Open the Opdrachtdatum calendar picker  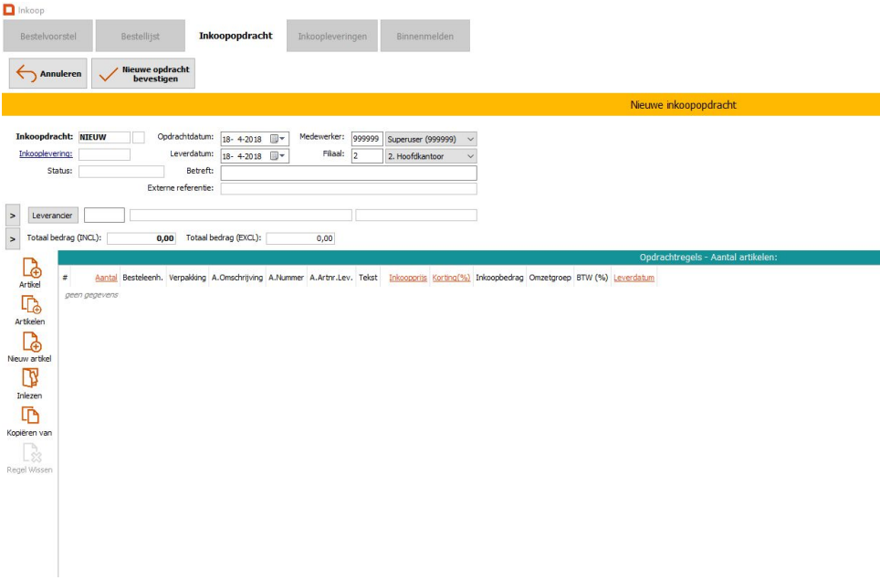(x=278, y=139)
